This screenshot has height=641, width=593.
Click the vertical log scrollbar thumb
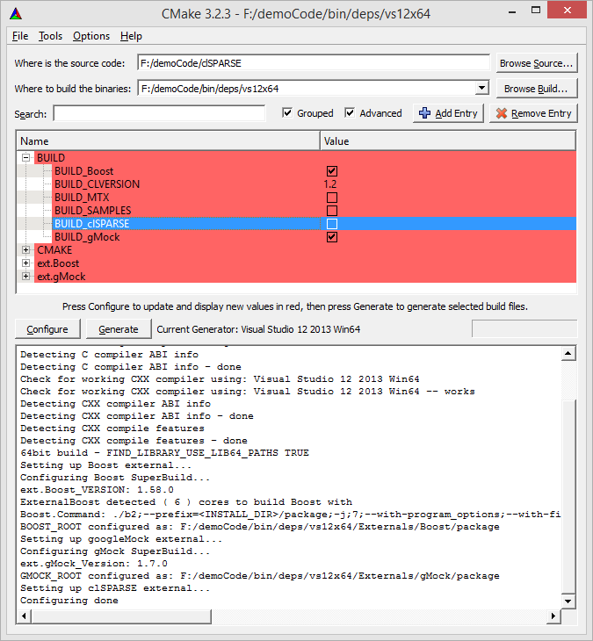(x=568, y=497)
